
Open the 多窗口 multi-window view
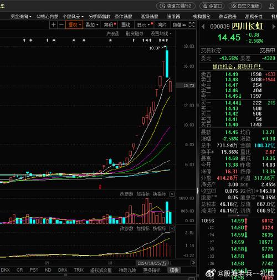[x=212, y=6]
